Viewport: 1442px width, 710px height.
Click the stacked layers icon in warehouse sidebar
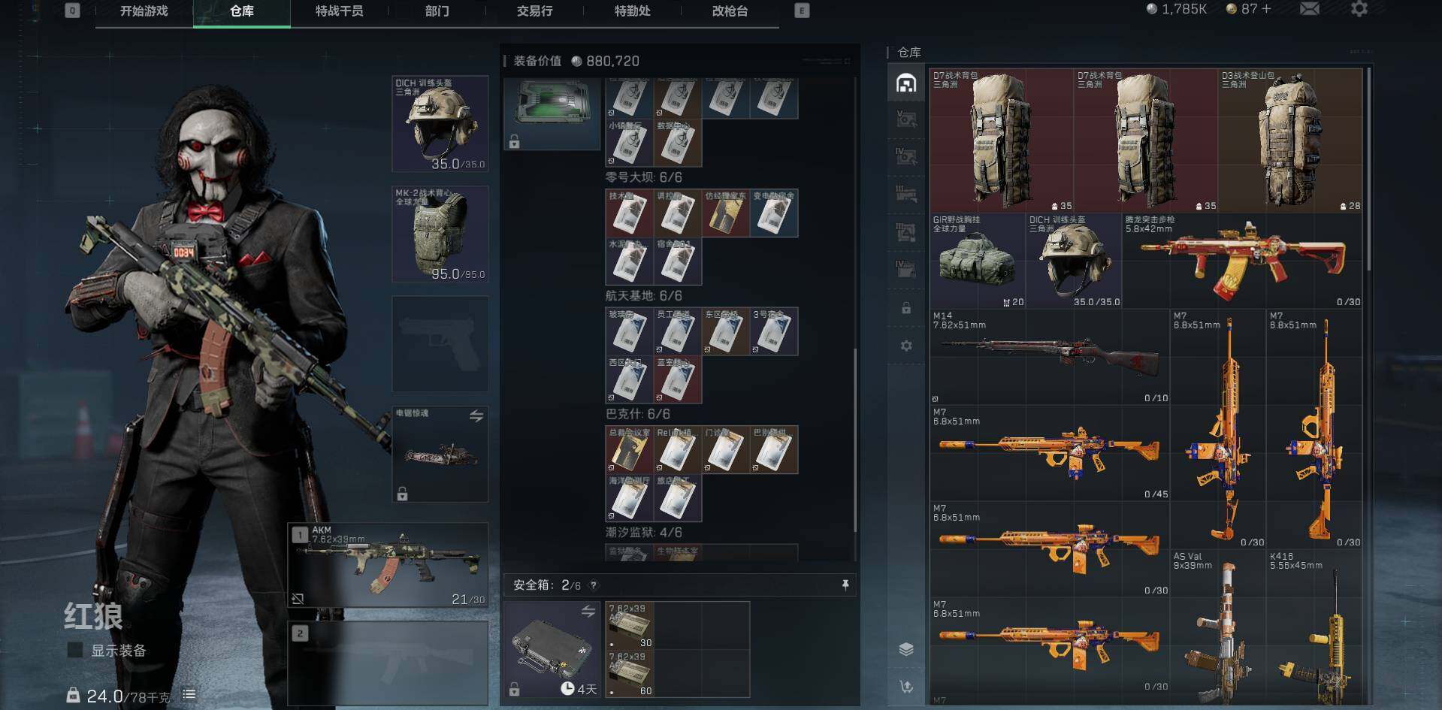906,649
